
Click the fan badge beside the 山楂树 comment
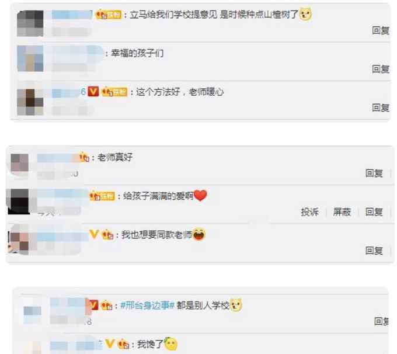pos(109,15)
